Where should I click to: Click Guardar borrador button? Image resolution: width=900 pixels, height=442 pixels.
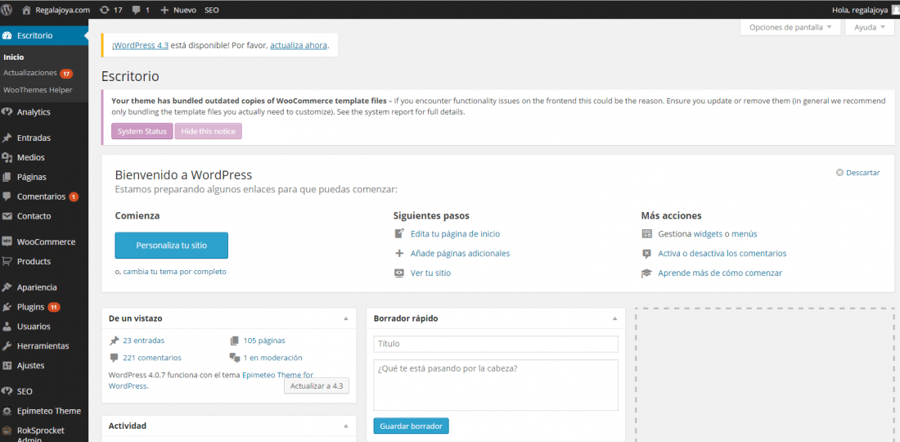(x=411, y=426)
